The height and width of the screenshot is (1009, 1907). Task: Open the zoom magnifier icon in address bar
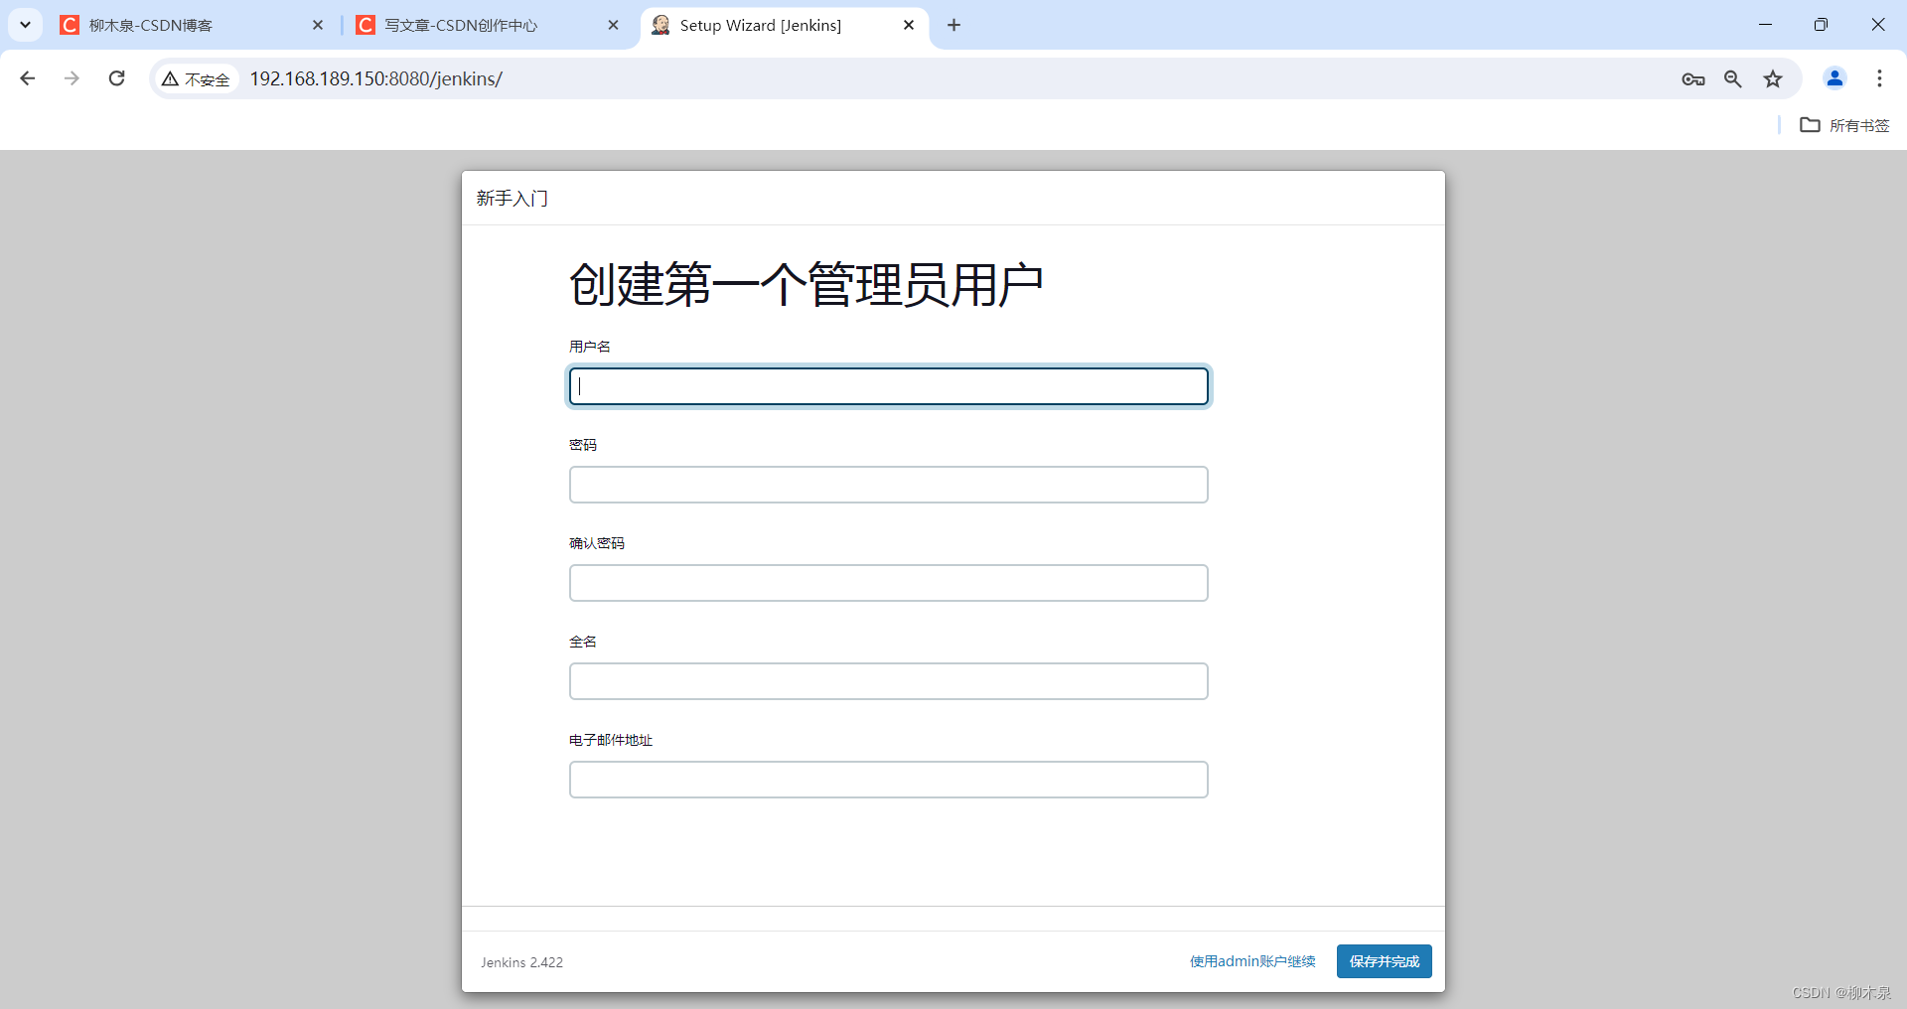[1733, 79]
